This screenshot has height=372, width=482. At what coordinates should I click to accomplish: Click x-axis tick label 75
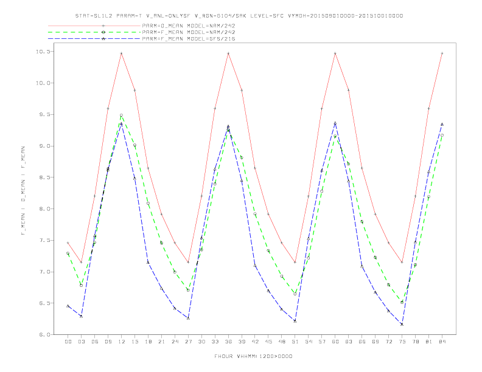click(402, 342)
